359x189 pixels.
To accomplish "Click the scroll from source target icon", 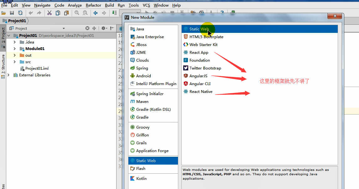I will point(87,28).
